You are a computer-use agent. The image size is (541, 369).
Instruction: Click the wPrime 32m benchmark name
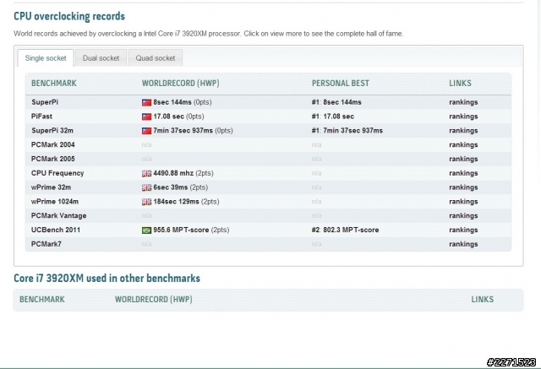point(51,187)
